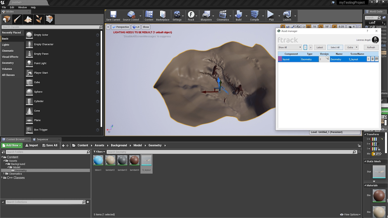Viewport: 388px width, 218px height.
Task: Click the Add New button
Action: coord(12,146)
